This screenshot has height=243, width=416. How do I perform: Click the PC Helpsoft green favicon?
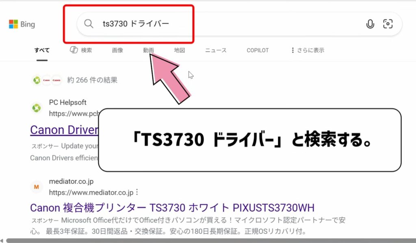[37, 107]
